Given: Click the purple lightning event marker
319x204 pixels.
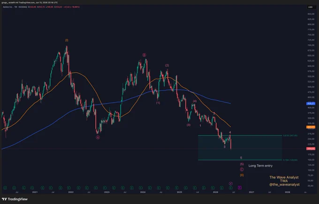Looking at the screenshot, I should [231, 184].
